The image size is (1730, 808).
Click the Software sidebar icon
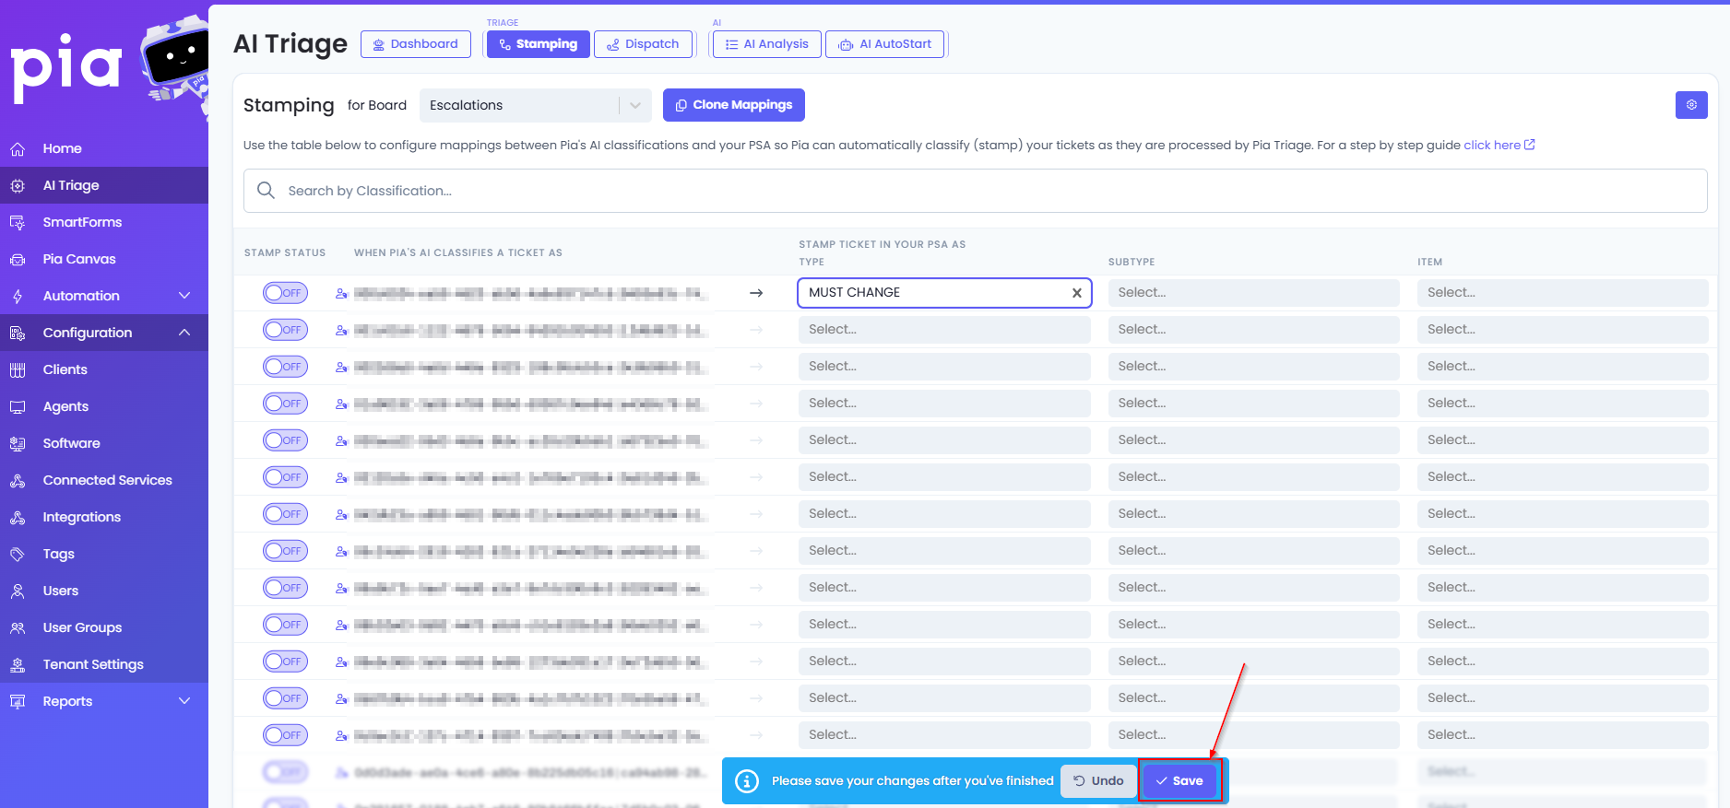point(18,443)
